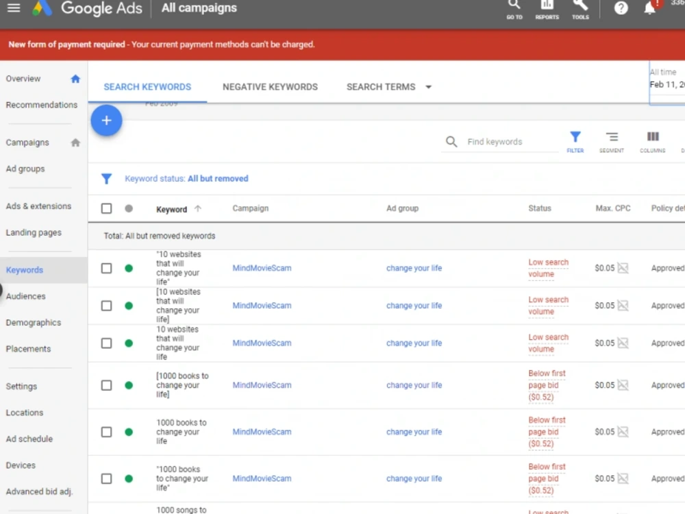
Task: Check the row [1000 books to change your life]
Action: coord(107,385)
